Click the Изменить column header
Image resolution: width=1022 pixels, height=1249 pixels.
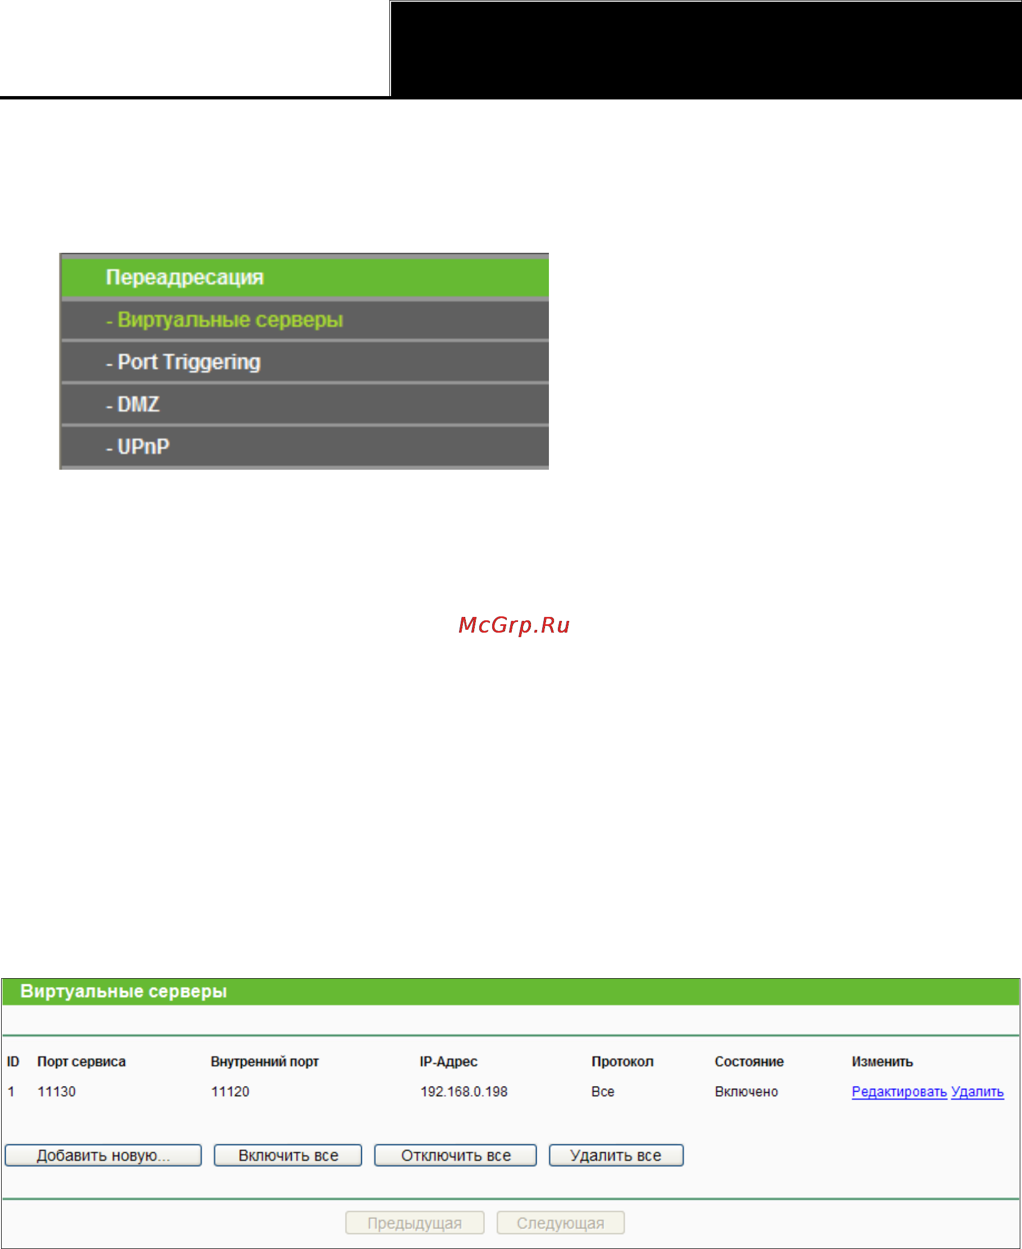tap(882, 1061)
